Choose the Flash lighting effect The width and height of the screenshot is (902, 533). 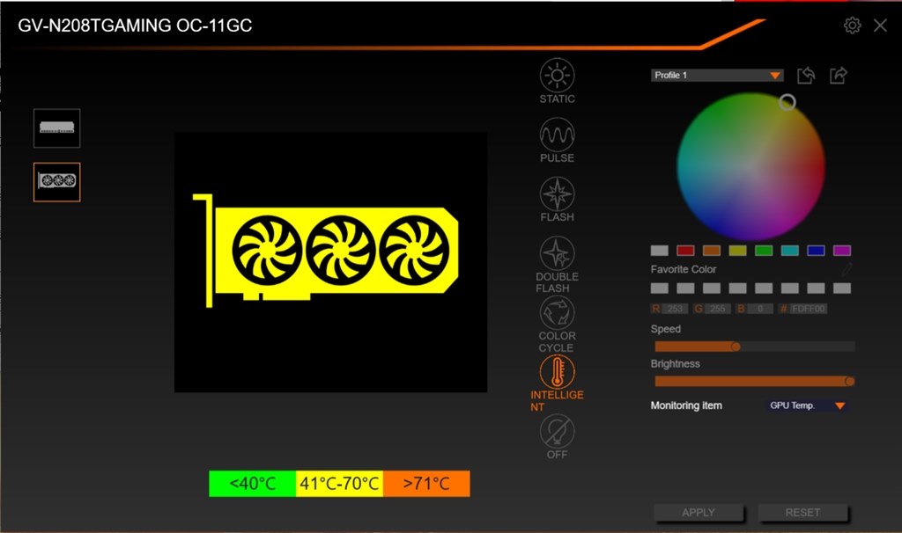557,194
